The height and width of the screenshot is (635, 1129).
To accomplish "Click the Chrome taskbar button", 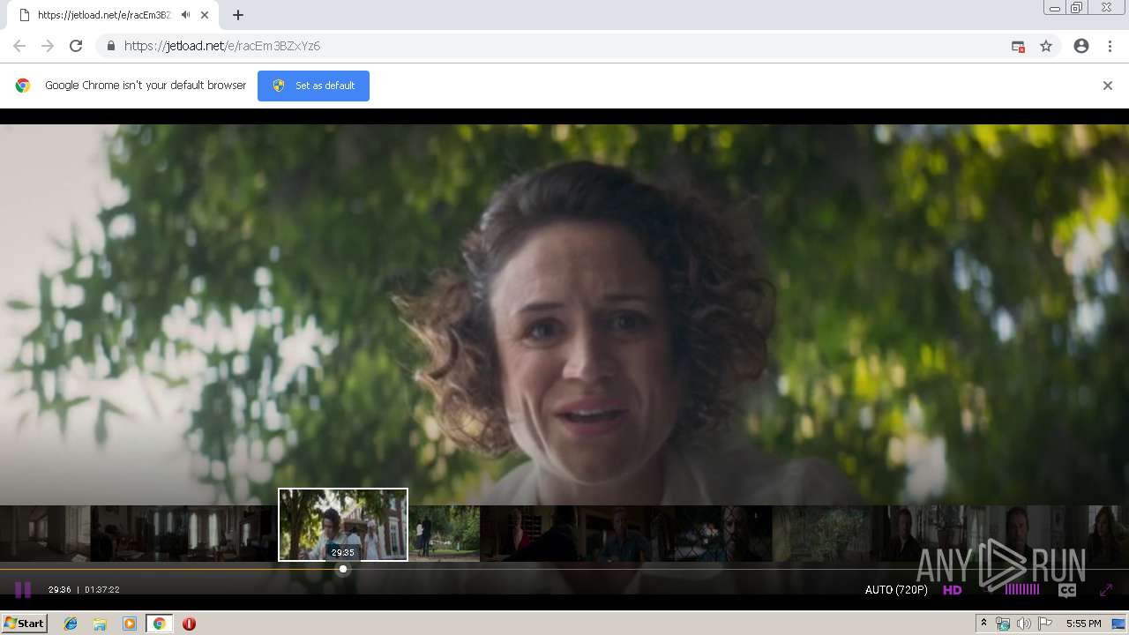I will pyautogui.click(x=159, y=624).
